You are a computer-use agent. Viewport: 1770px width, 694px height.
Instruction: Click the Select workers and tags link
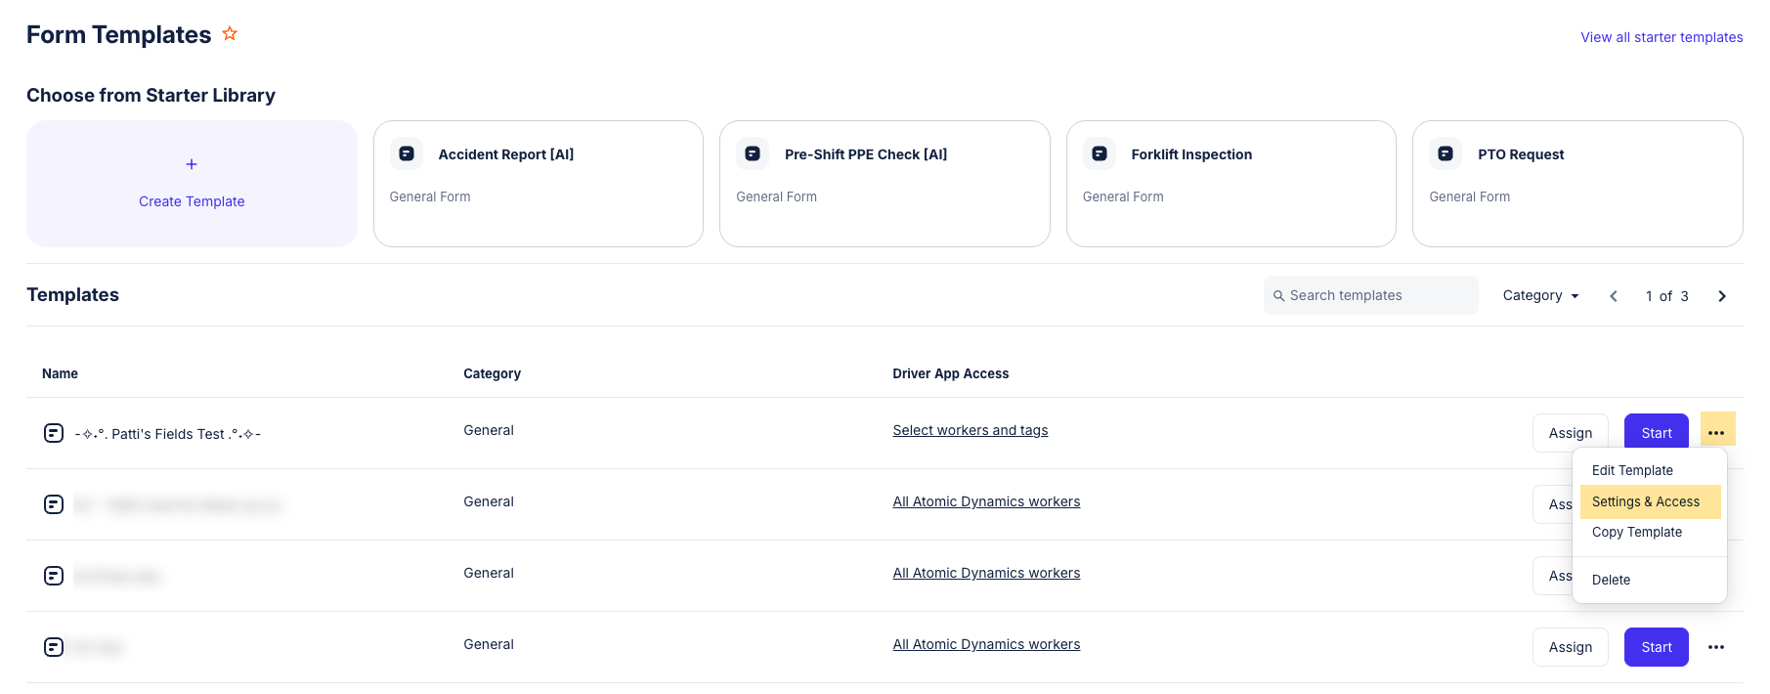click(970, 429)
